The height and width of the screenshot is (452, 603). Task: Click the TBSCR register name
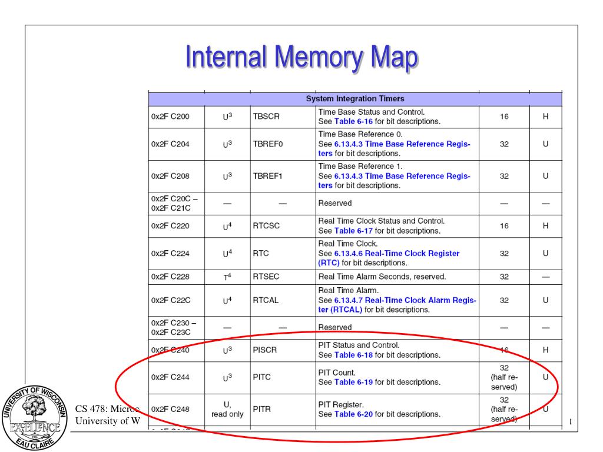[266, 117]
